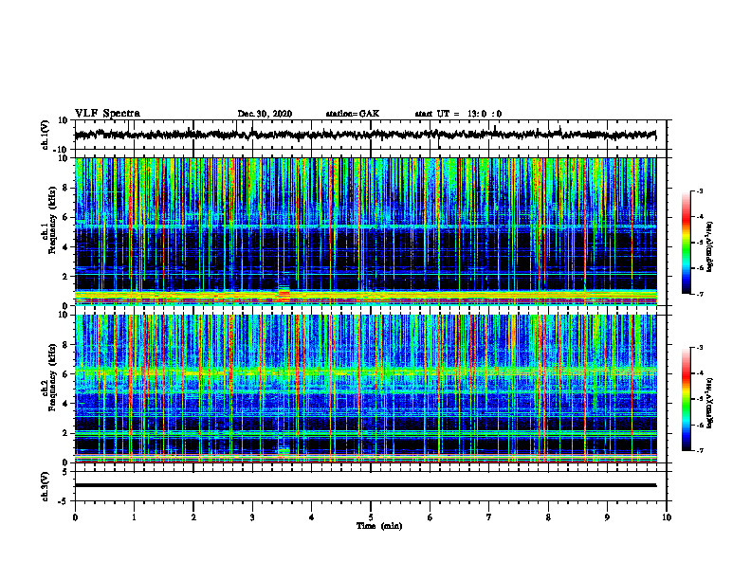The width and height of the screenshot is (751, 580).
Task: Click the time axis tick label '7'
Action: pyautogui.click(x=489, y=517)
